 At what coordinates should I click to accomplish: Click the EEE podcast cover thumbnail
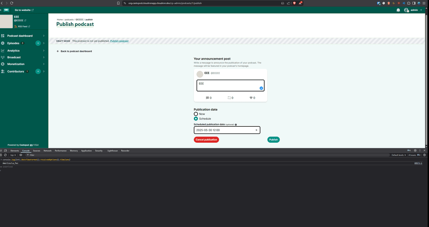(x=6, y=21)
